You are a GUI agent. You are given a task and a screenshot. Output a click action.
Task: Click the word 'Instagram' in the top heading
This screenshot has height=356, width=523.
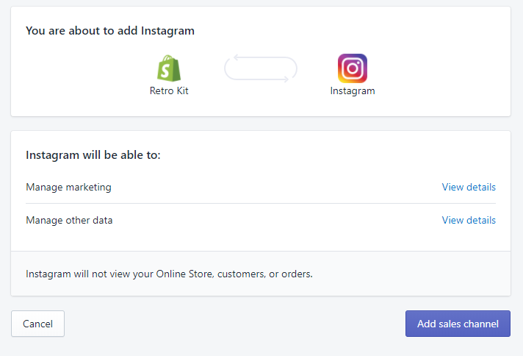click(170, 31)
